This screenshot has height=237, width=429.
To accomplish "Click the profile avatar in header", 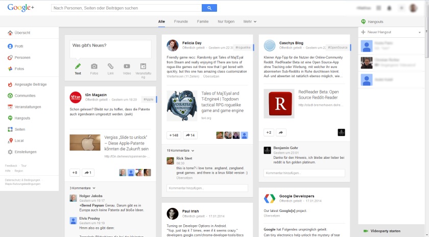I will click(x=413, y=8).
